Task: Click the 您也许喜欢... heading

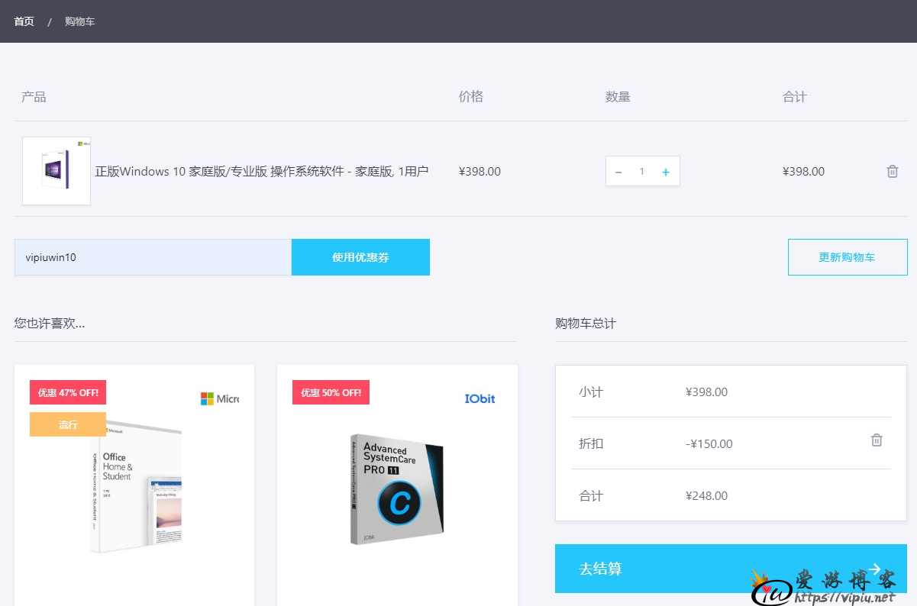Action: [50, 324]
